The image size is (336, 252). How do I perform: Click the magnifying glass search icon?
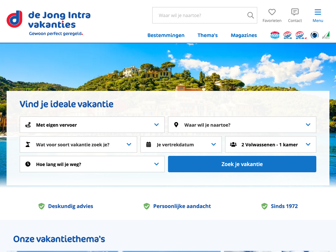[x=250, y=15]
